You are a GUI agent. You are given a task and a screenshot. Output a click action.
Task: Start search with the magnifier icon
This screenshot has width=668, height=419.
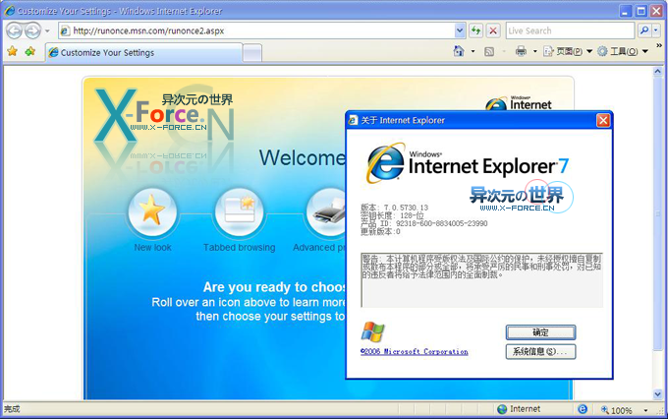(x=644, y=30)
